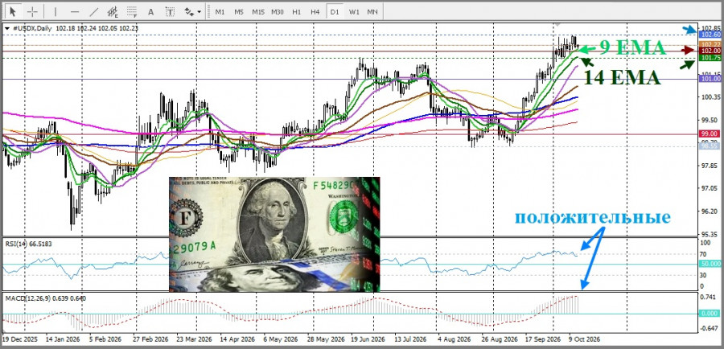The image size is (724, 349).
Task: Click the RSI 50.000 level tag
Action: click(710, 264)
